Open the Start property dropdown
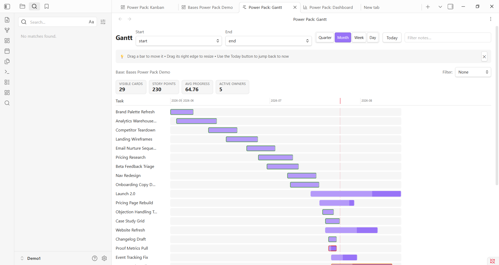The height and width of the screenshot is (265, 499). (179, 41)
